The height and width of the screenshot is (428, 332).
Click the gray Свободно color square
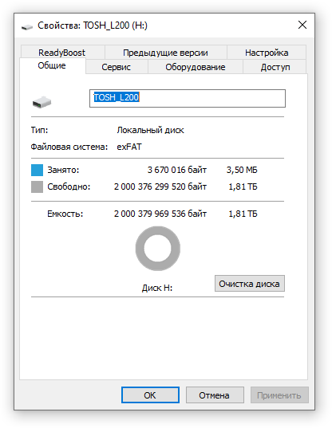pos(37,187)
